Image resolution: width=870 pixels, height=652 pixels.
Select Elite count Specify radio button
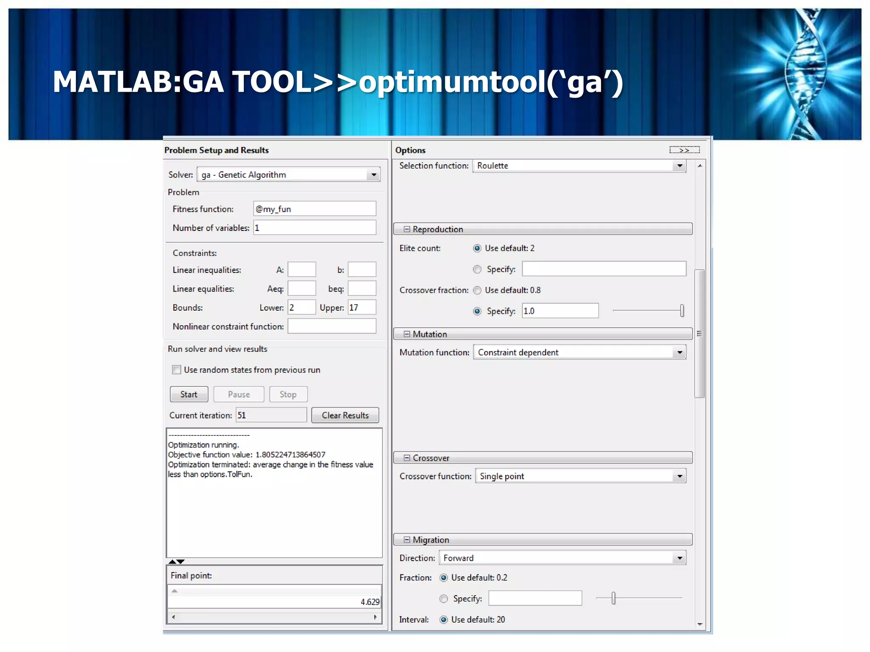(x=477, y=269)
